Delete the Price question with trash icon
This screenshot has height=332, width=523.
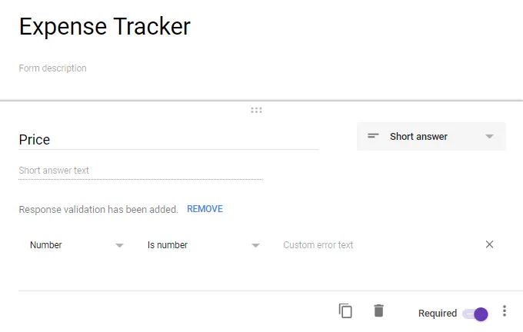coord(378,311)
